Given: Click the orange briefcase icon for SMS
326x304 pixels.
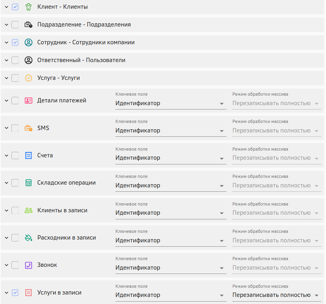Looking at the screenshot, I should [28, 128].
